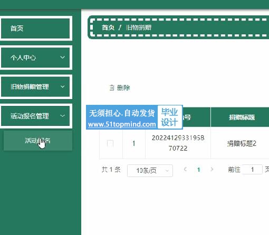
Task: Click the page jump input field
Action: [252, 170]
